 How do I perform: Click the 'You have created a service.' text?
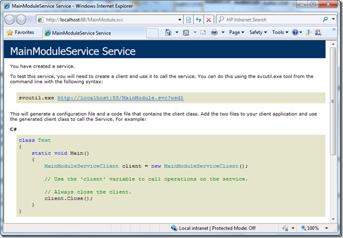[42, 66]
